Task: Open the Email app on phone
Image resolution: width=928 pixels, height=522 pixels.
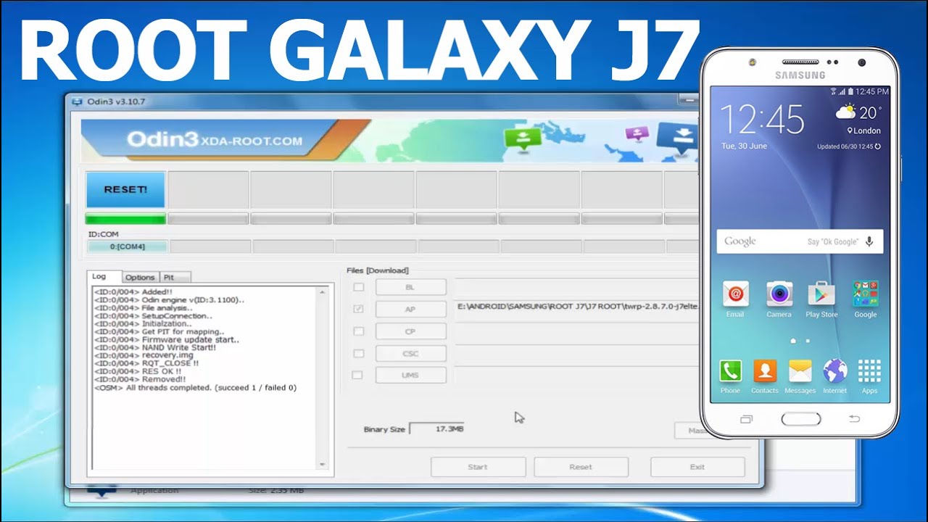Action: pyautogui.click(x=735, y=299)
